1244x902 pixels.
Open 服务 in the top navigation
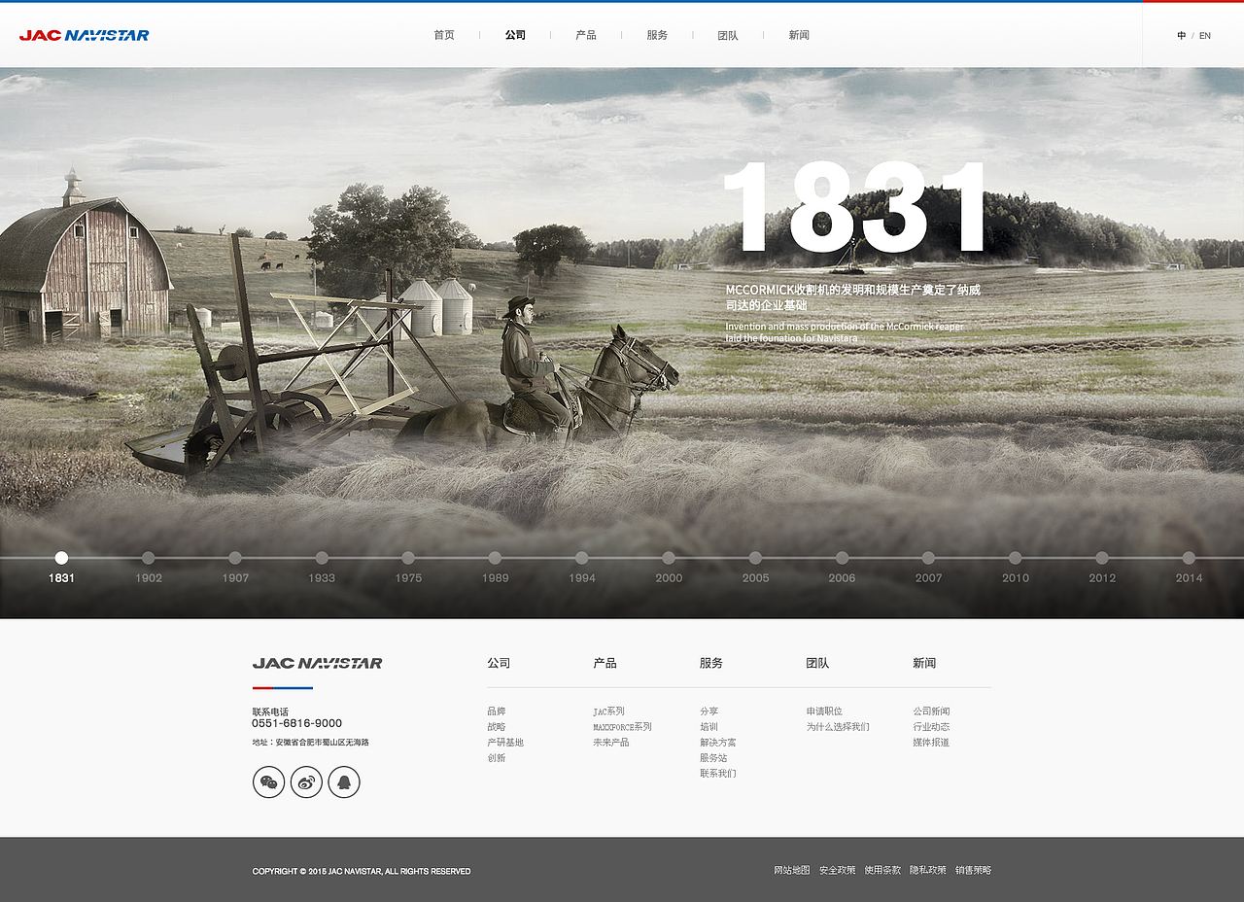pos(657,35)
